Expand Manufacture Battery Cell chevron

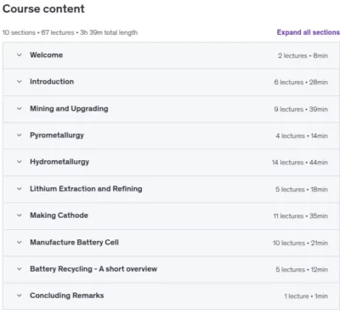[20, 243]
